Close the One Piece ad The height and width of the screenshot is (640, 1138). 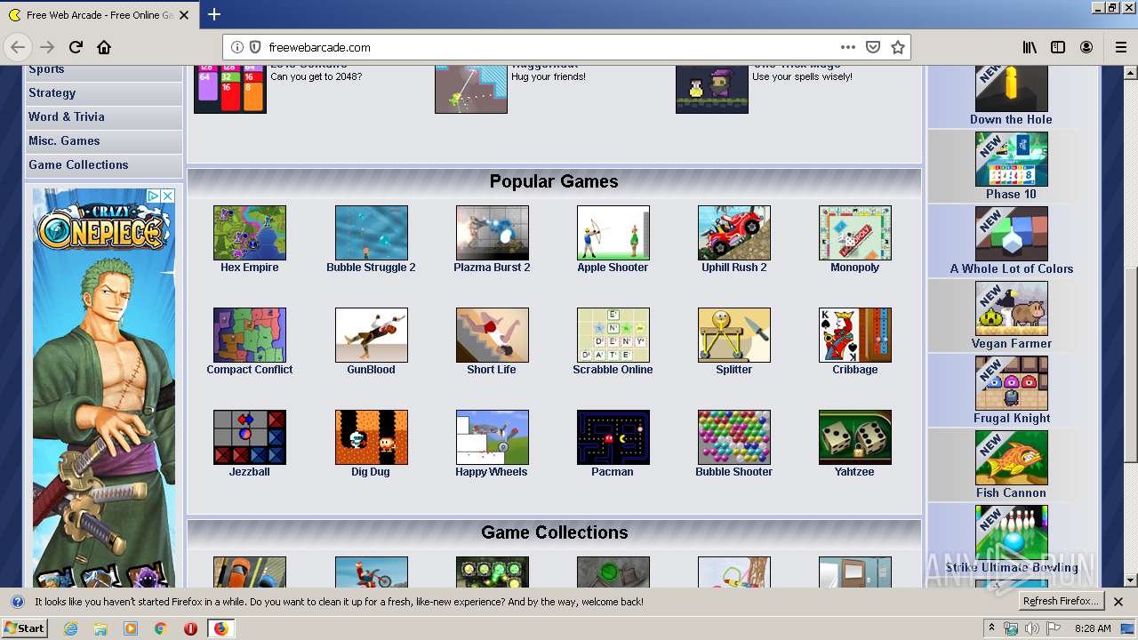(x=167, y=196)
